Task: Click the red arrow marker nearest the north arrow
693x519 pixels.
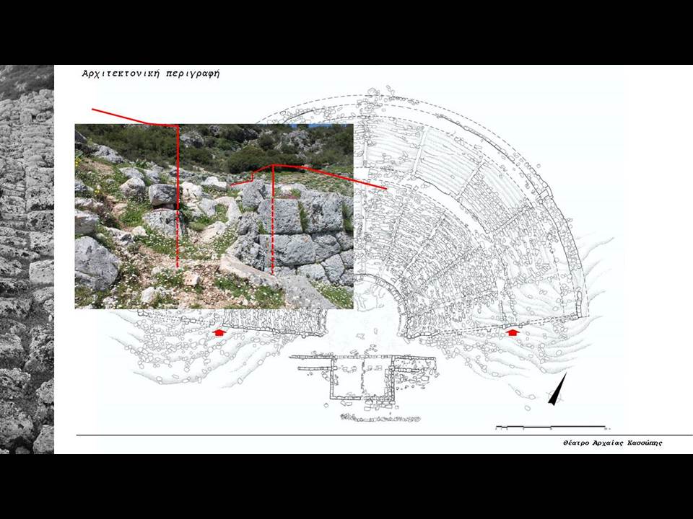Action: 513,332
